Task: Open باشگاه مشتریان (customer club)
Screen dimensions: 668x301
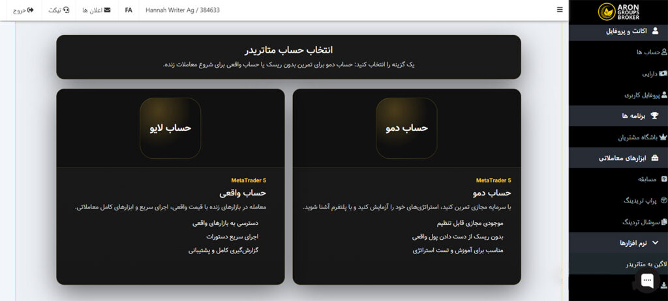Action: click(x=643, y=137)
